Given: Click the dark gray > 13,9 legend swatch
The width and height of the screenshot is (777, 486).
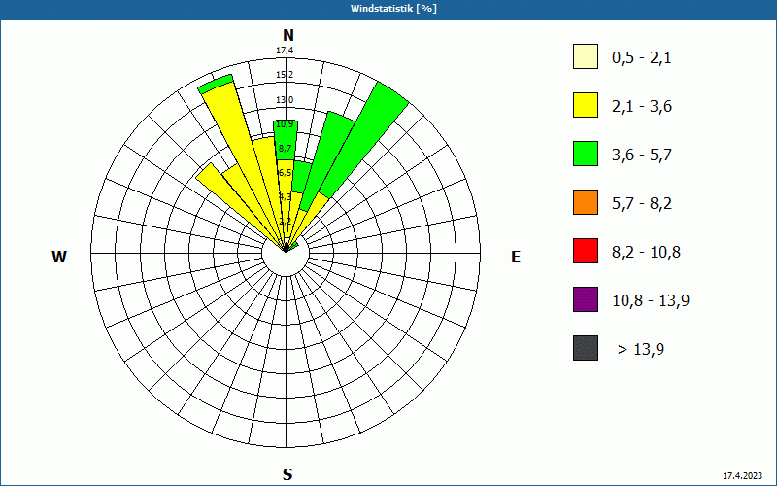Looking at the screenshot, I should [x=586, y=348].
